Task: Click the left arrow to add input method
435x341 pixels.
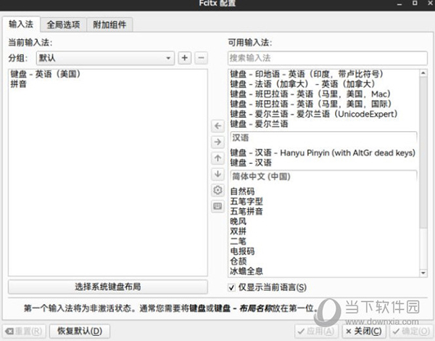Action: click(x=217, y=126)
